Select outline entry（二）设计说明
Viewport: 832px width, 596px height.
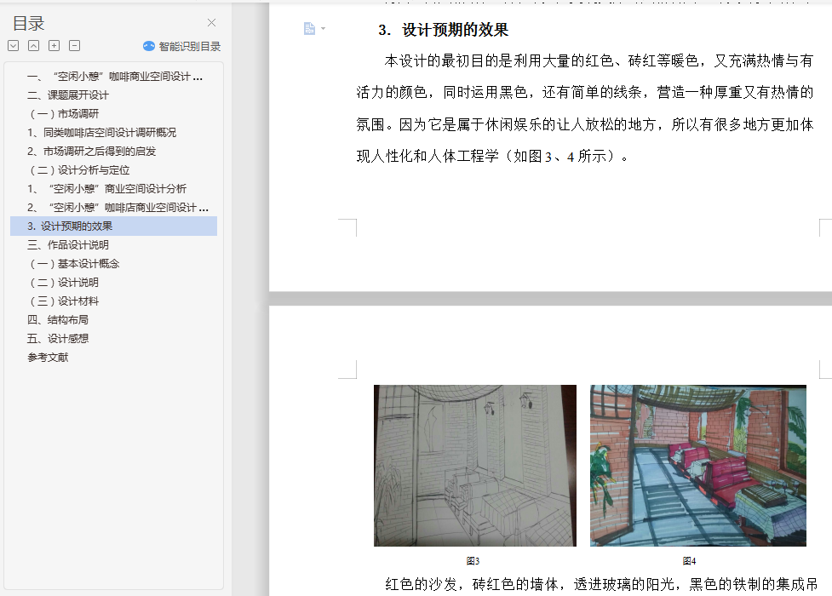[64, 283]
